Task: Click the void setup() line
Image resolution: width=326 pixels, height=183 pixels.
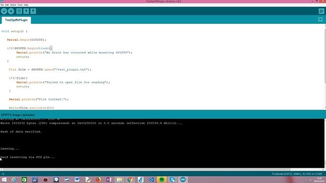Action: click(14, 32)
